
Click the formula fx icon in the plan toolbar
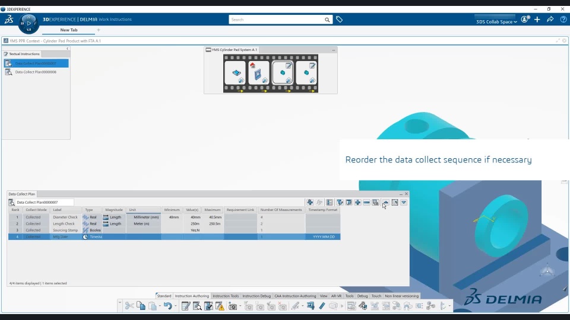(319, 203)
